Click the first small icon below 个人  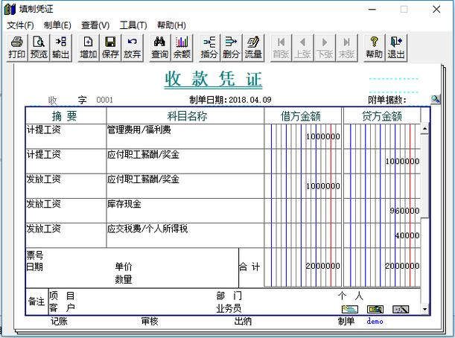pyautogui.click(x=350, y=309)
